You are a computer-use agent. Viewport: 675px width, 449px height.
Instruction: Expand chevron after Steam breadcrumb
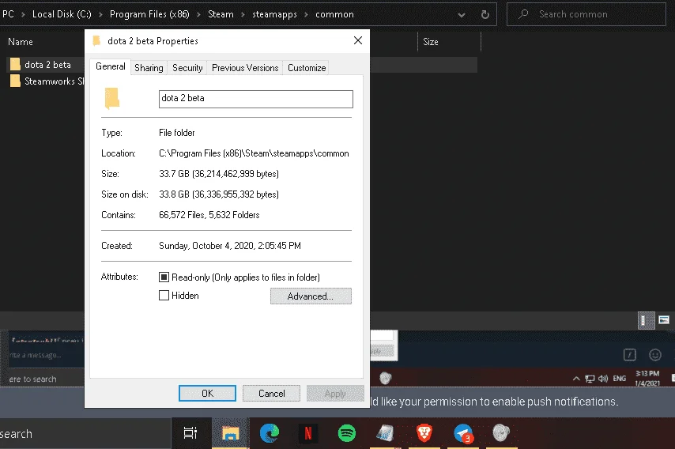pyautogui.click(x=243, y=15)
